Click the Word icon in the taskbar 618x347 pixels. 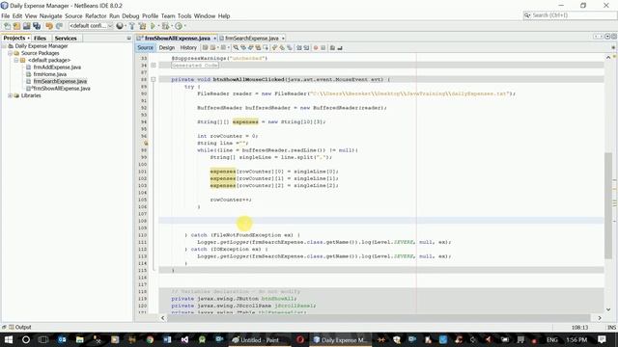click(x=167, y=340)
